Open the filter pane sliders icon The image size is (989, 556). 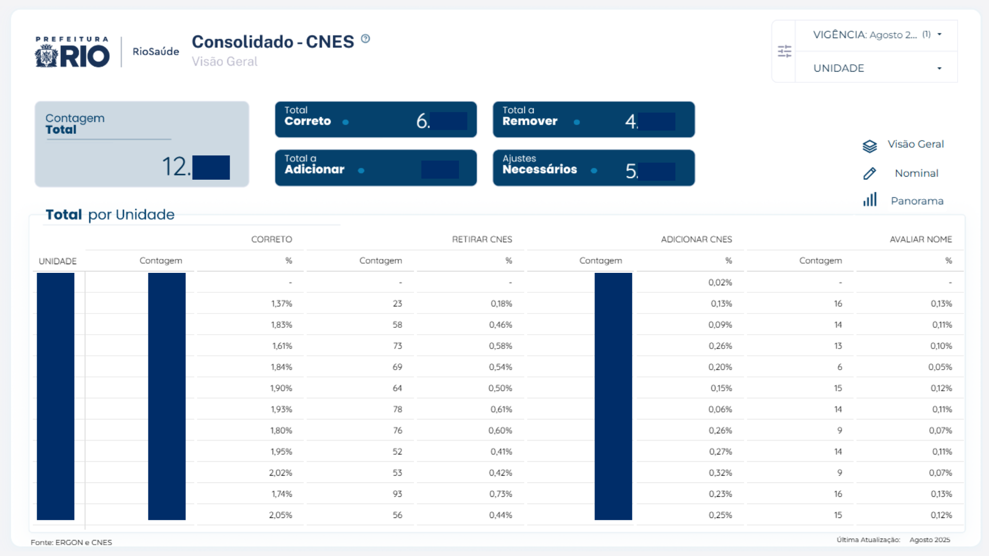point(785,51)
